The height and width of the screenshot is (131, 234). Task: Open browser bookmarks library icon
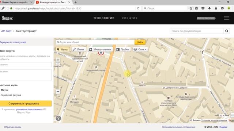(197, 8)
